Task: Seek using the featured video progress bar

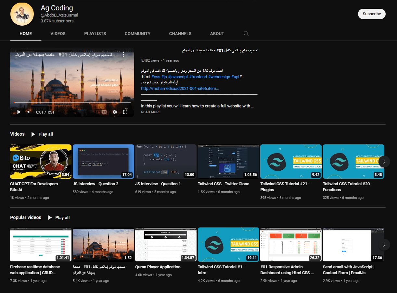Action: tap(72, 103)
